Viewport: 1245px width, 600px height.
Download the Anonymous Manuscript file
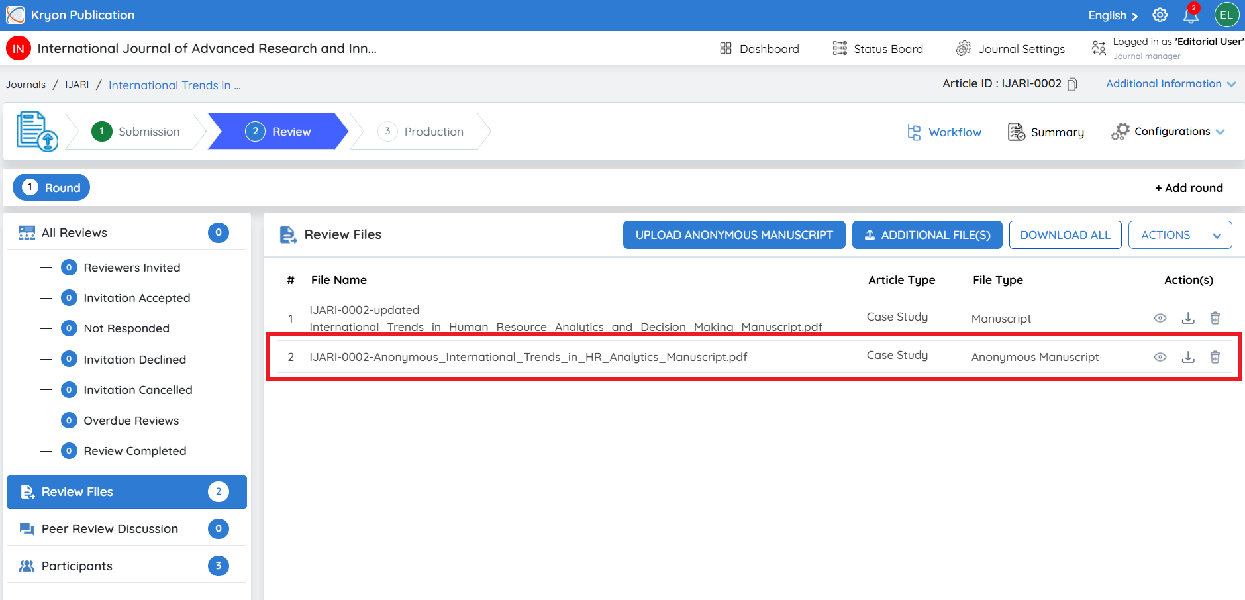pyautogui.click(x=1188, y=357)
